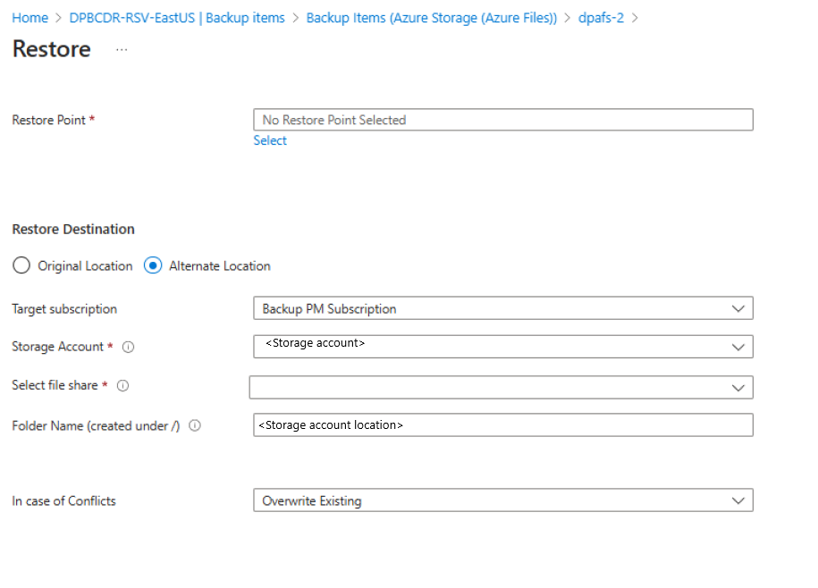This screenshot has height=588, width=818.
Task: Navigate to Backup Items (Azure Storage) breadcrumb
Action: click(x=431, y=18)
